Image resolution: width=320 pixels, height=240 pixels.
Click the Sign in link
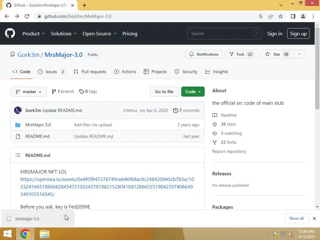pyautogui.click(x=275, y=33)
